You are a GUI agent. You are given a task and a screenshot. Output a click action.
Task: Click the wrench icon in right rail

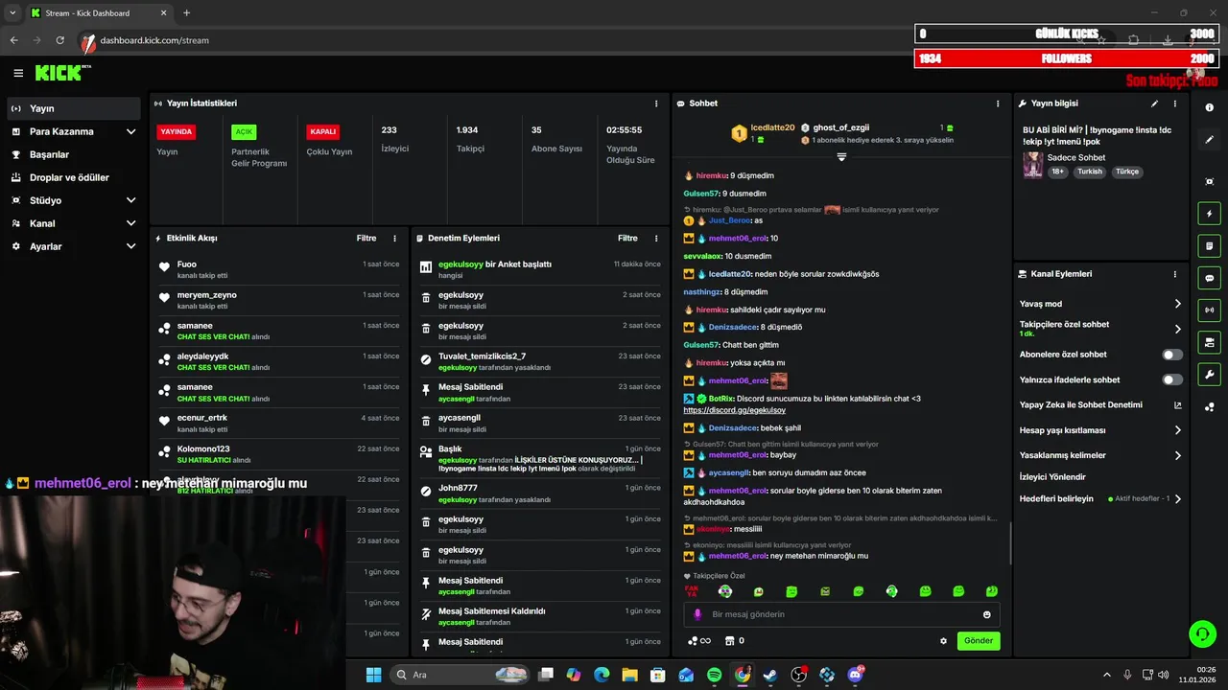pyautogui.click(x=1209, y=374)
